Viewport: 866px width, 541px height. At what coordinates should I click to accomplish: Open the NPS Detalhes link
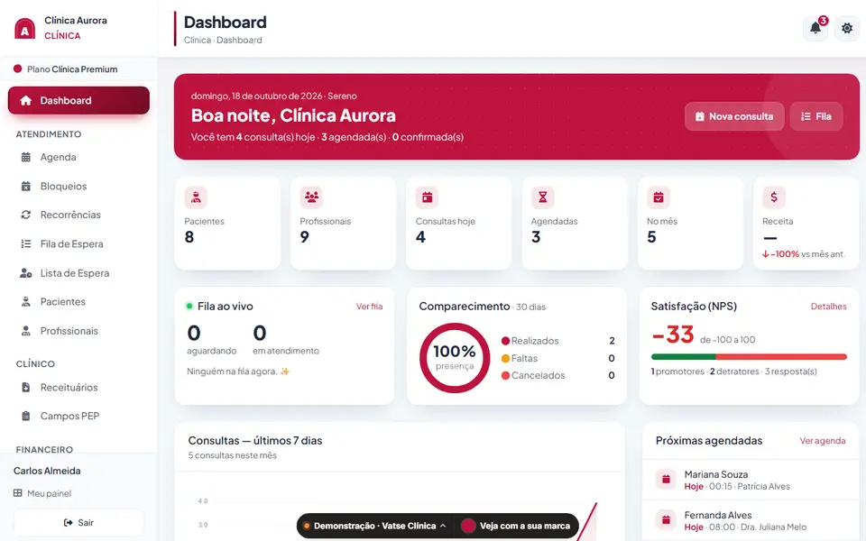click(828, 307)
